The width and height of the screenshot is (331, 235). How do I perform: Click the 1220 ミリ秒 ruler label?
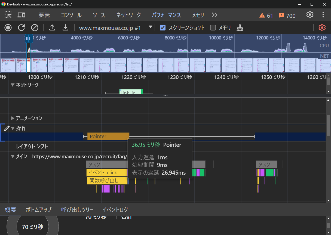coord(133,77)
